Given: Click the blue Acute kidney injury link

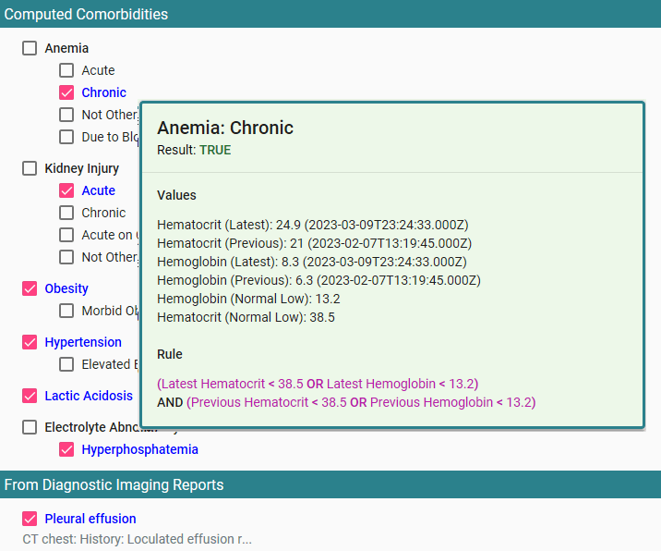Looking at the screenshot, I should pyautogui.click(x=98, y=190).
